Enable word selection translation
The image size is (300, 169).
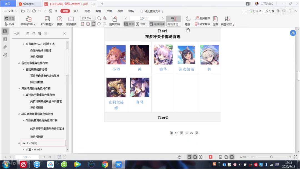click(202, 18)
